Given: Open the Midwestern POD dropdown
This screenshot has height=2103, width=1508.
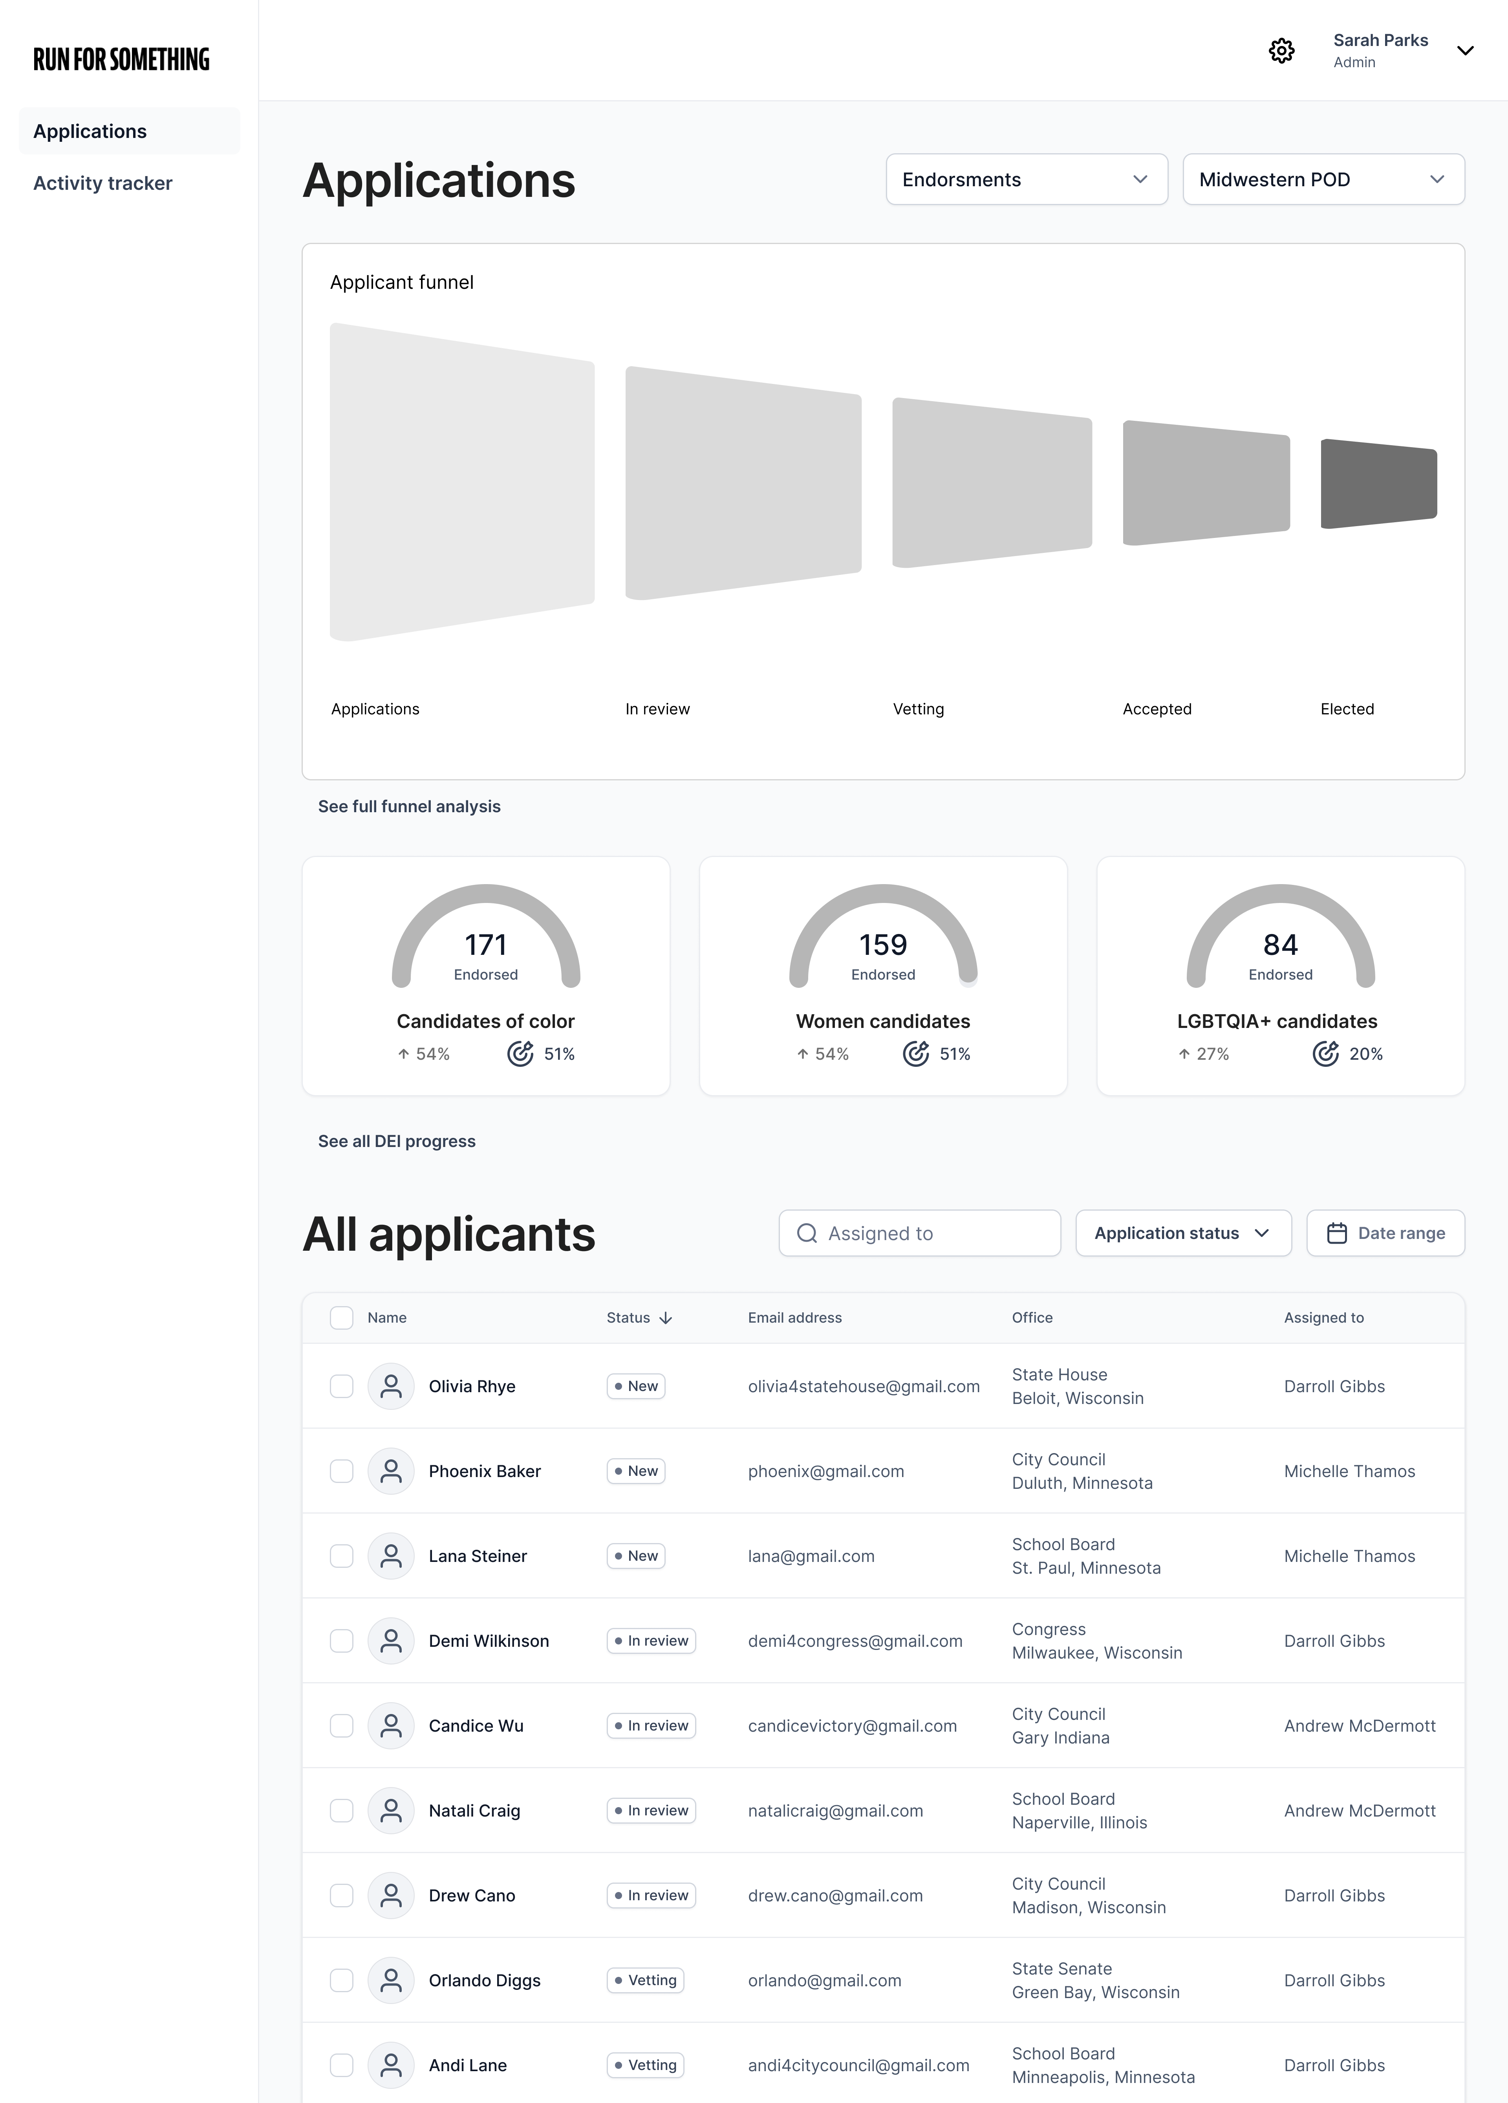Looking at the screenshot, I should coord(1323,179).
